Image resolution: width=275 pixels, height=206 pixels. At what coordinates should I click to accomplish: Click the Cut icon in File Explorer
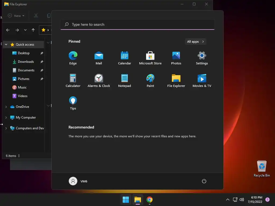pyautogui.click(x=36, y=16)
